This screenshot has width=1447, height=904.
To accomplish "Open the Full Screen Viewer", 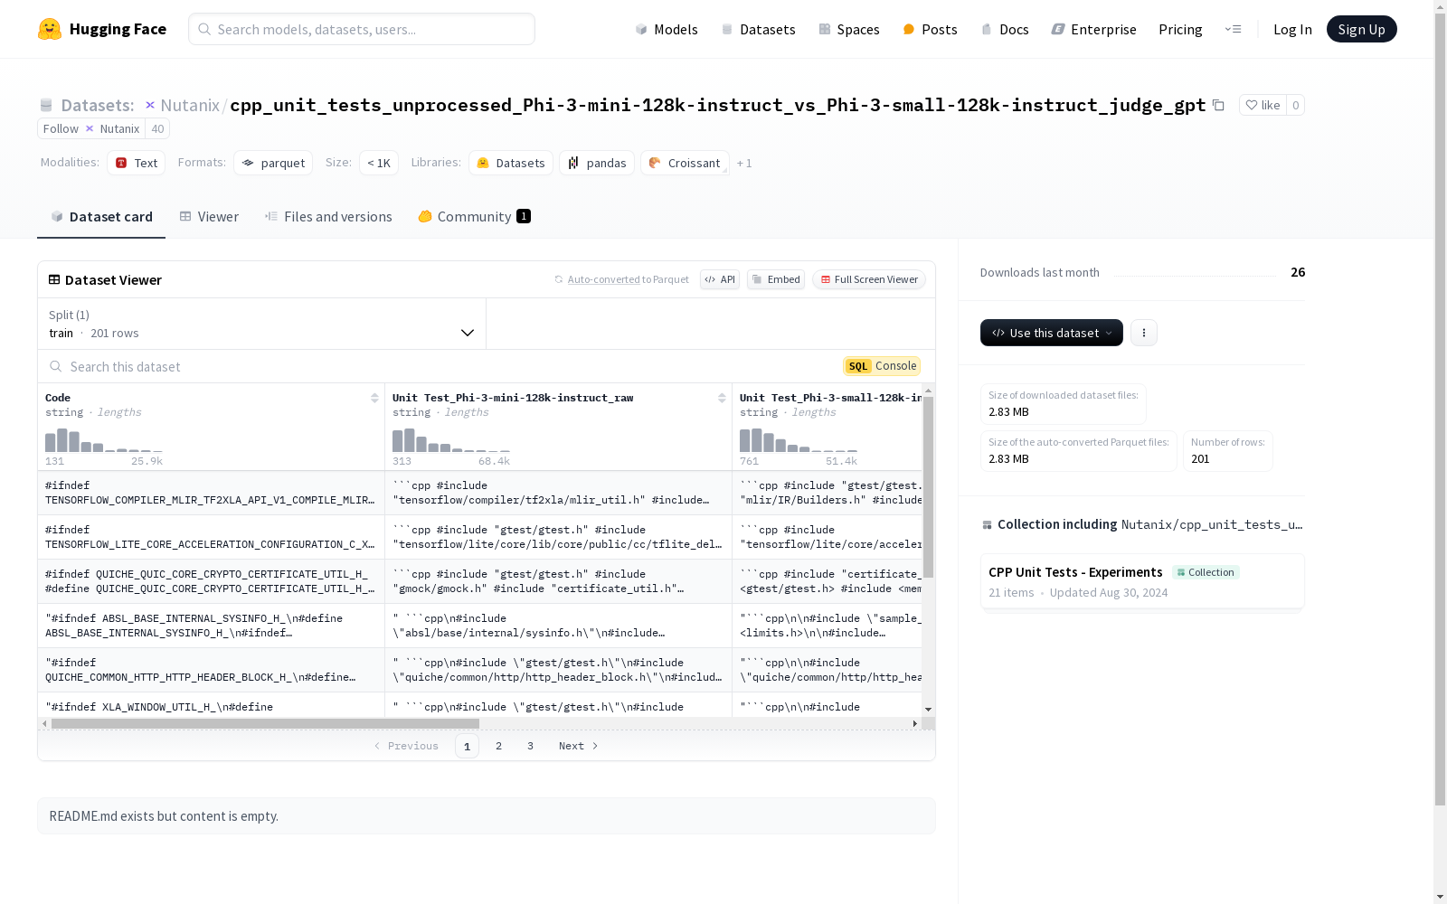I will pos(869,279).
